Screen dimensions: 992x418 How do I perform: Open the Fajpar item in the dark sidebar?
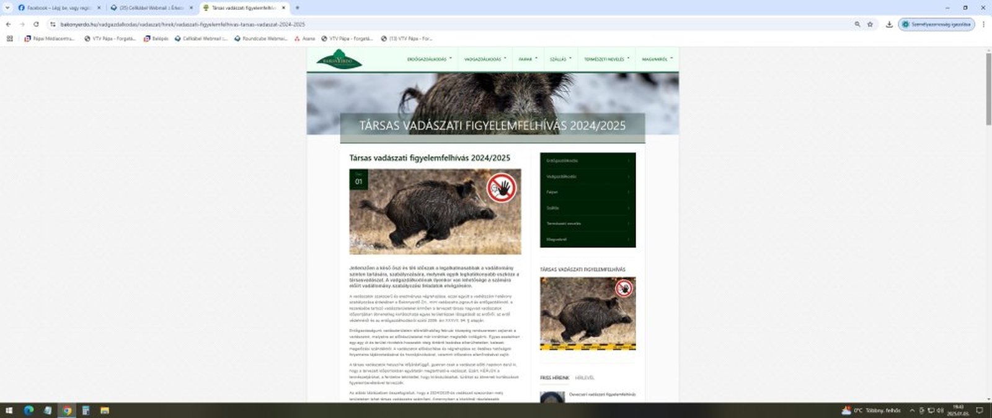pos(587,192)
